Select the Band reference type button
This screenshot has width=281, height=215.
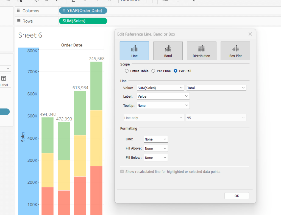[x=168, y=51]
